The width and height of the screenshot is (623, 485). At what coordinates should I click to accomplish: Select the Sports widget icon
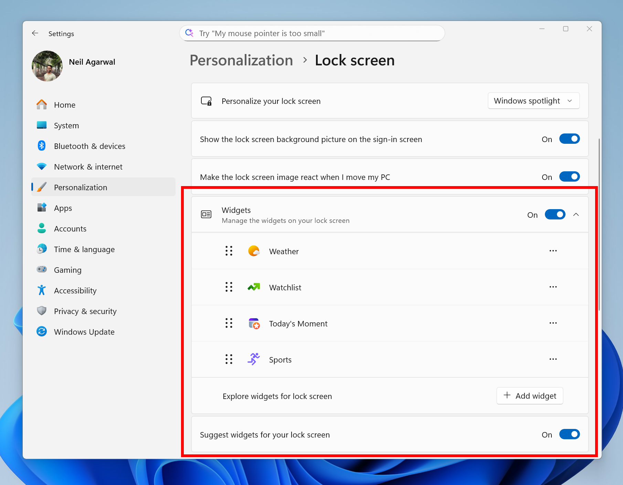(x=254, y=359)
